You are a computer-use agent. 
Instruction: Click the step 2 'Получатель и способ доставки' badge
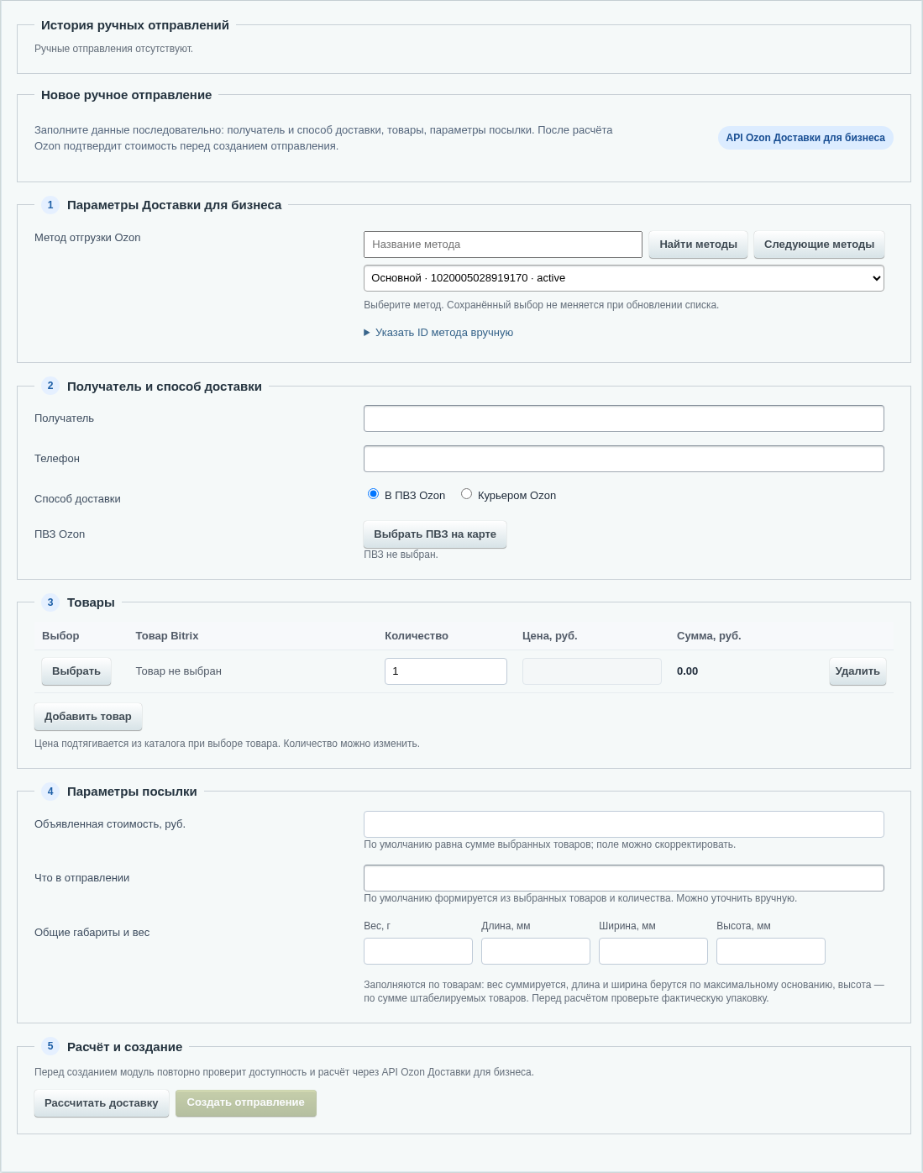pyautogui.click(x=50, y=386)
